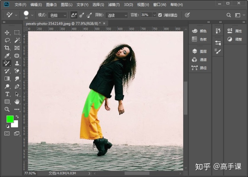Screen dimensions: 248x177
Task: Select the Lasso tool
Action: (7, 40)
